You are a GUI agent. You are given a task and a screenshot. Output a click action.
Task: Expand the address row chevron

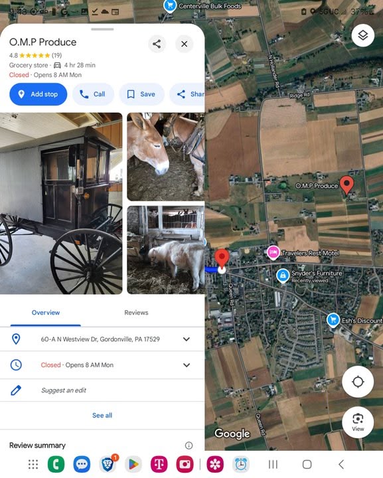[x=186, y=339]
